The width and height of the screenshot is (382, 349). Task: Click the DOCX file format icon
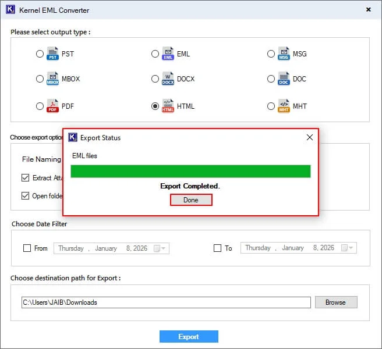coord(168,79)
